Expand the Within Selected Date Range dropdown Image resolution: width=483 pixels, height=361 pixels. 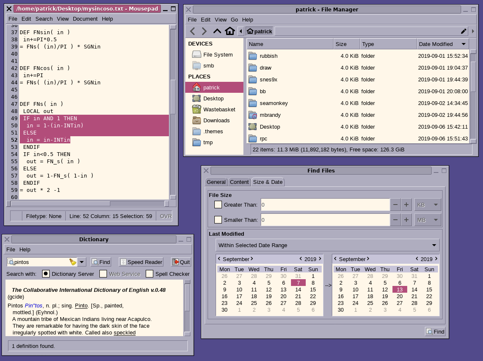(328, 245)
